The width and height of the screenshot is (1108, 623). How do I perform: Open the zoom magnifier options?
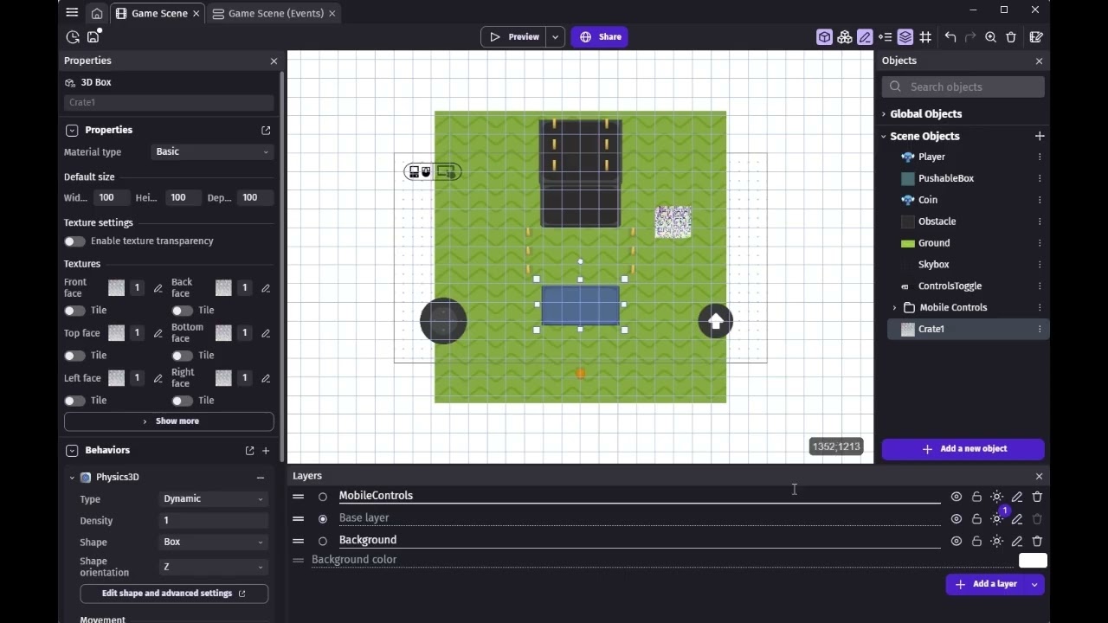990,37
